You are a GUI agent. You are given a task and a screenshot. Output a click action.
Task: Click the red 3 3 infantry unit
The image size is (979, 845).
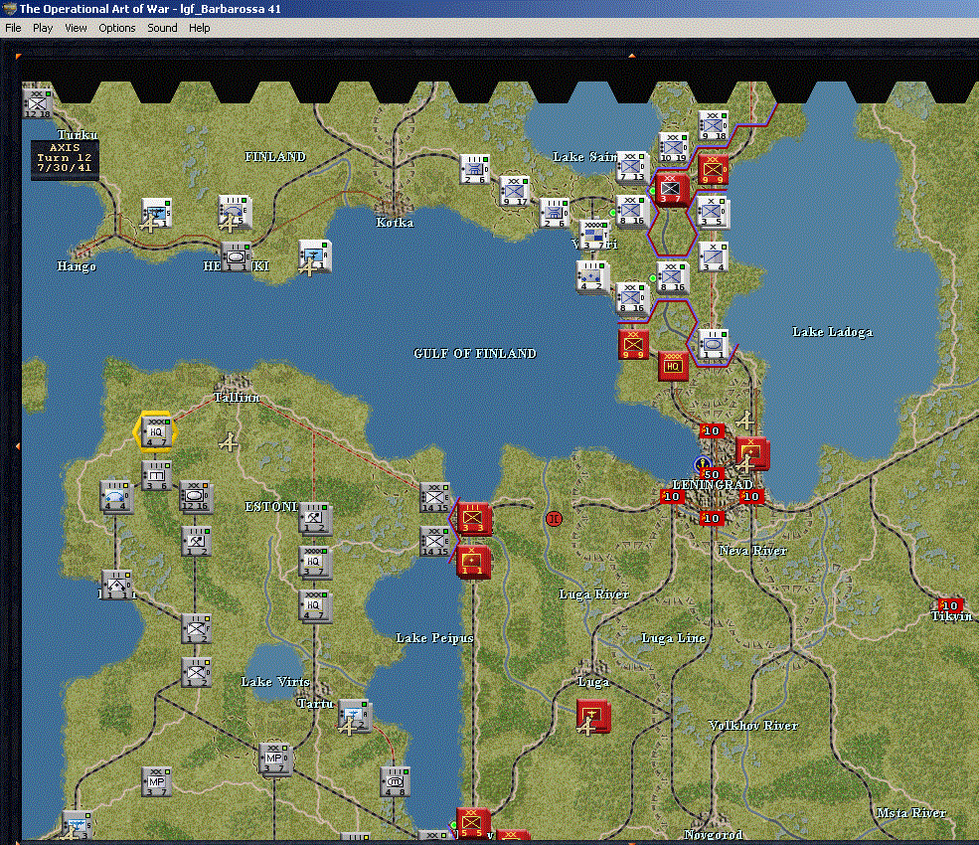click(x=473, y=519)
